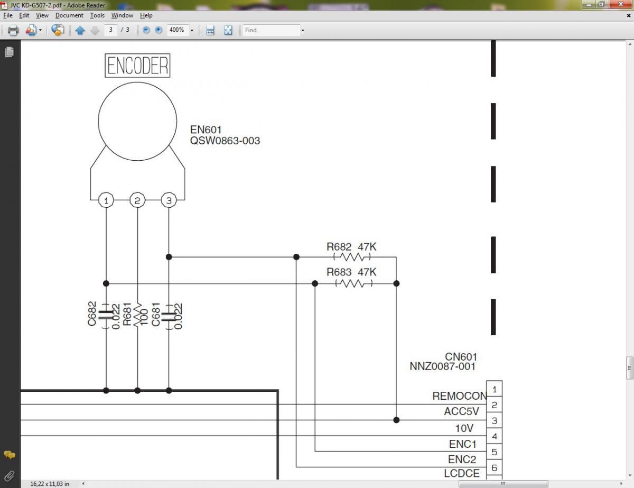Image resolution: width=634 pixels, height=488 pixels.
Task: Go to previous page with up arrow
Action: 80,30
